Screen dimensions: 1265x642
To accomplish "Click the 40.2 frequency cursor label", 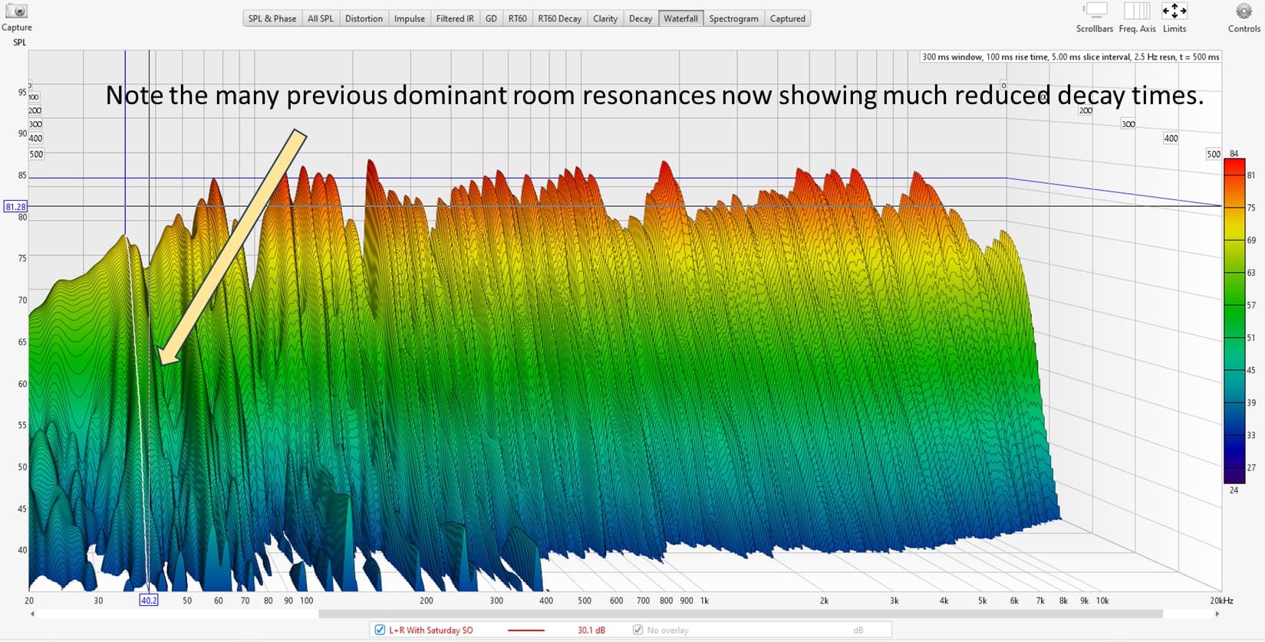I will click(x=149, y=601).
